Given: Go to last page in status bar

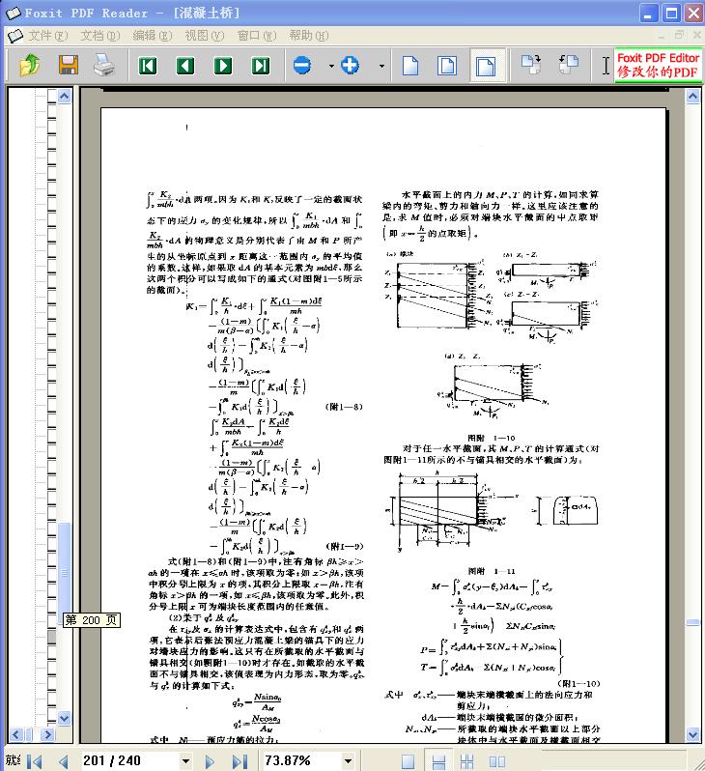Looking at the screenshot, I should (x=240, y=761).
